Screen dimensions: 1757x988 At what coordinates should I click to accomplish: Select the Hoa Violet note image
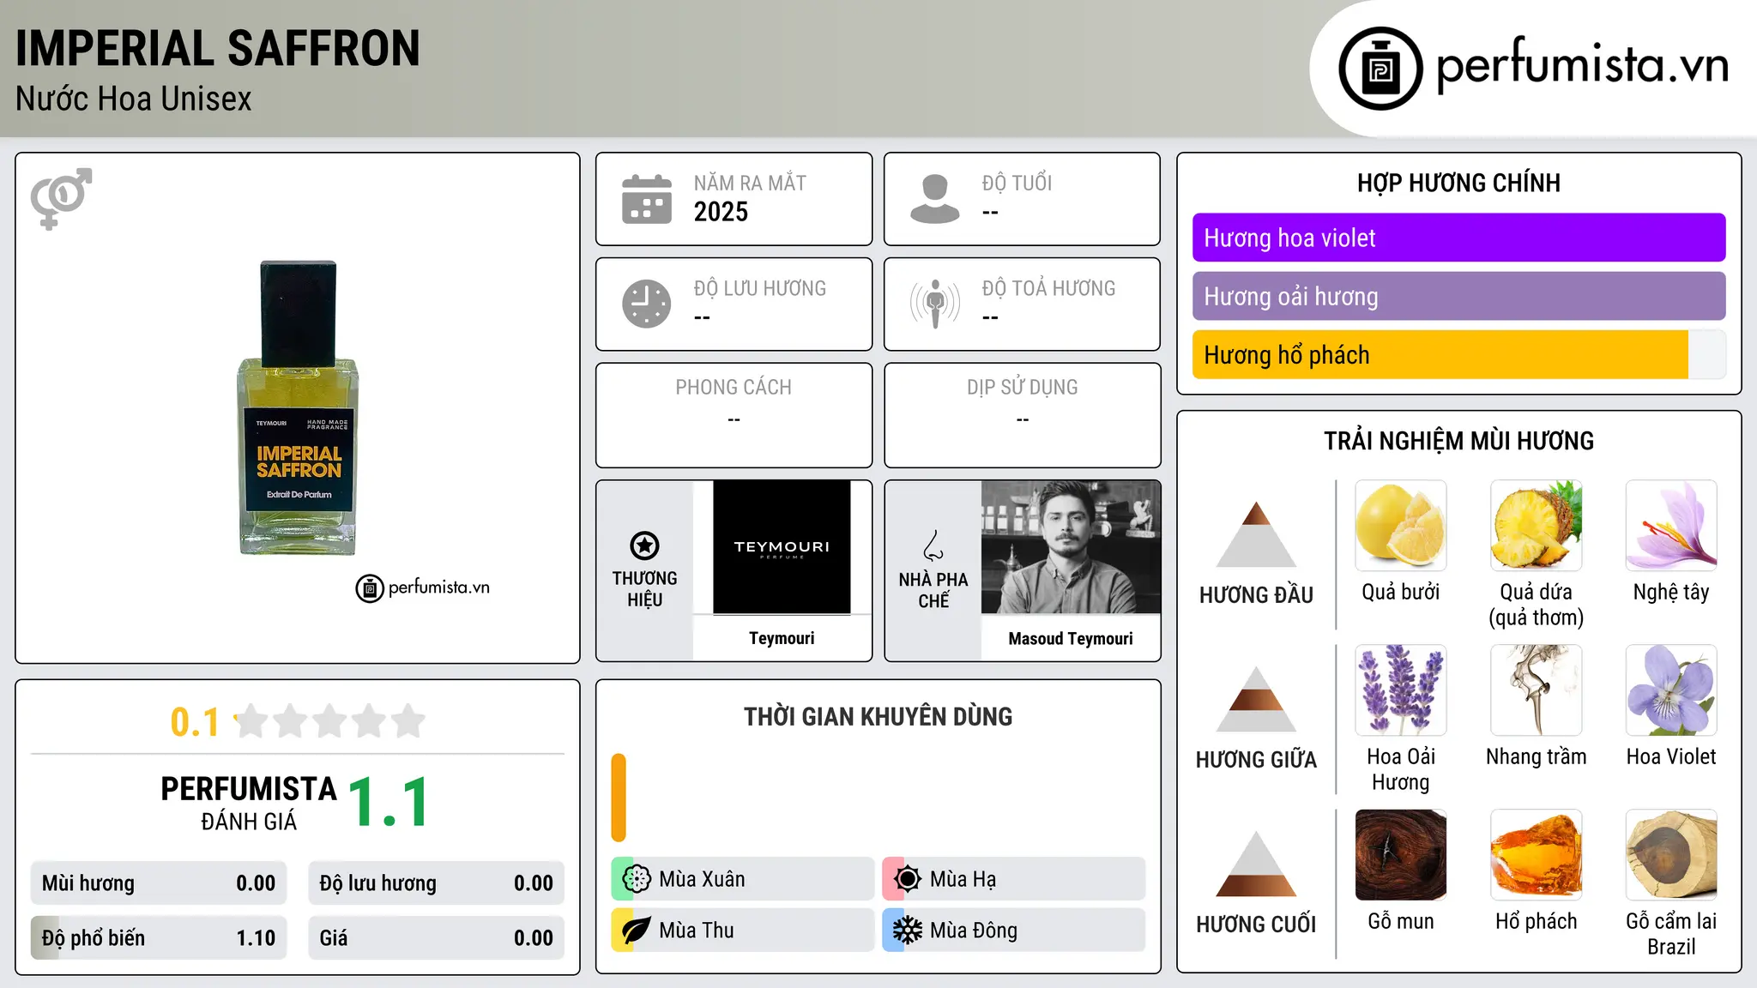(x=1671, y=690)
